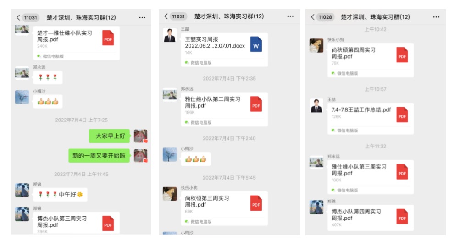Open 雅仕维小队第二周实习周报.pdf
Viewport: 455px width, 240px height.
(224, 109)
